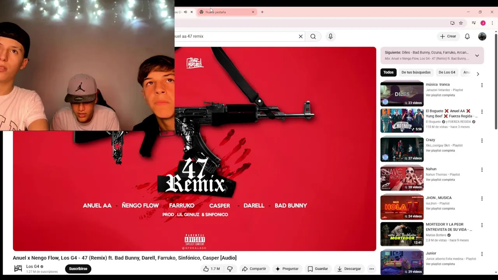Screen dimensions: 498x280
Task: Select De tus búsquedas filter chip
Action: click(416, 72)
